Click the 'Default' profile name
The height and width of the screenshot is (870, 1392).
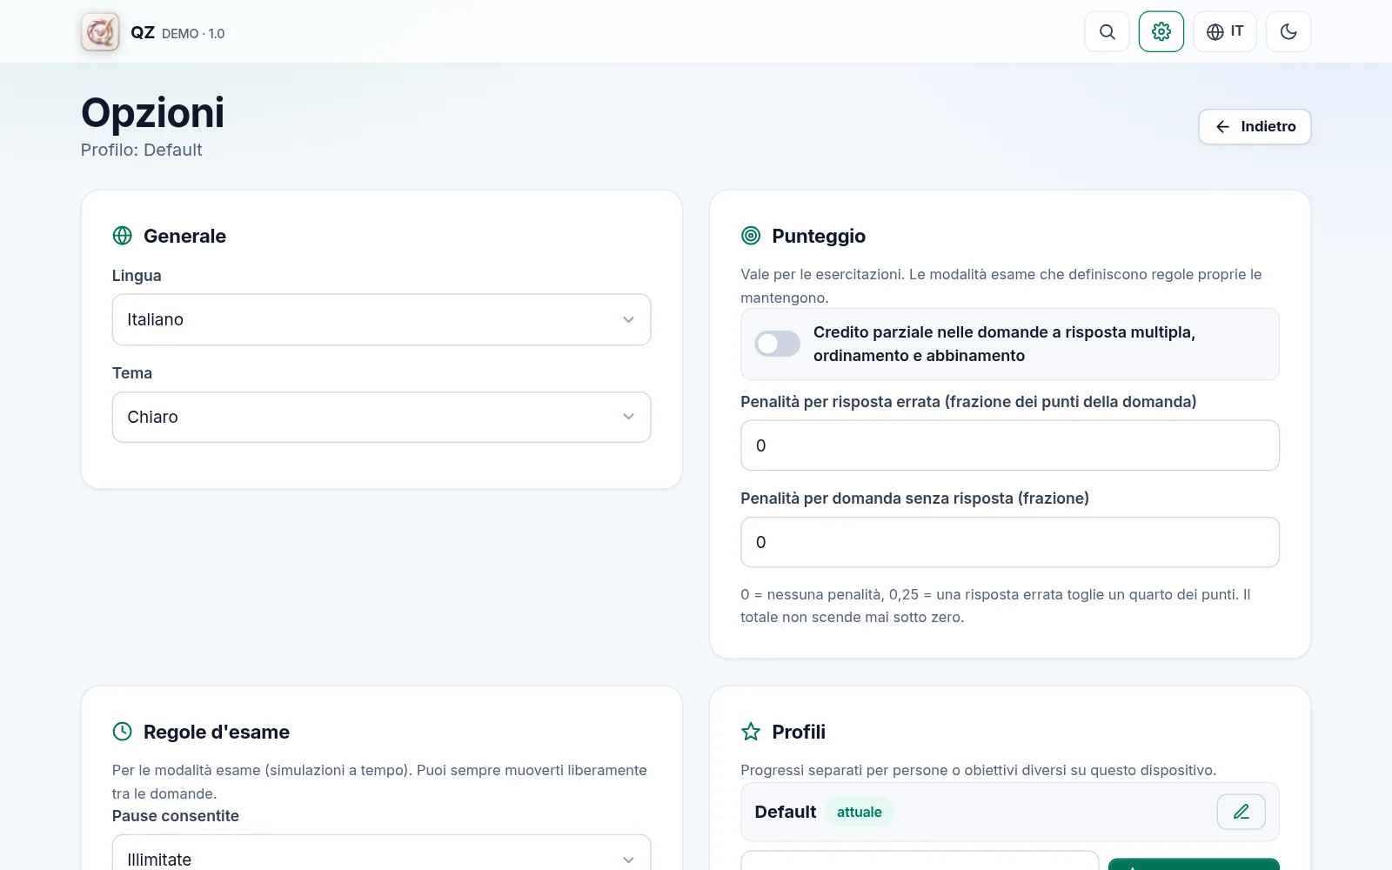tap(786, 812)
